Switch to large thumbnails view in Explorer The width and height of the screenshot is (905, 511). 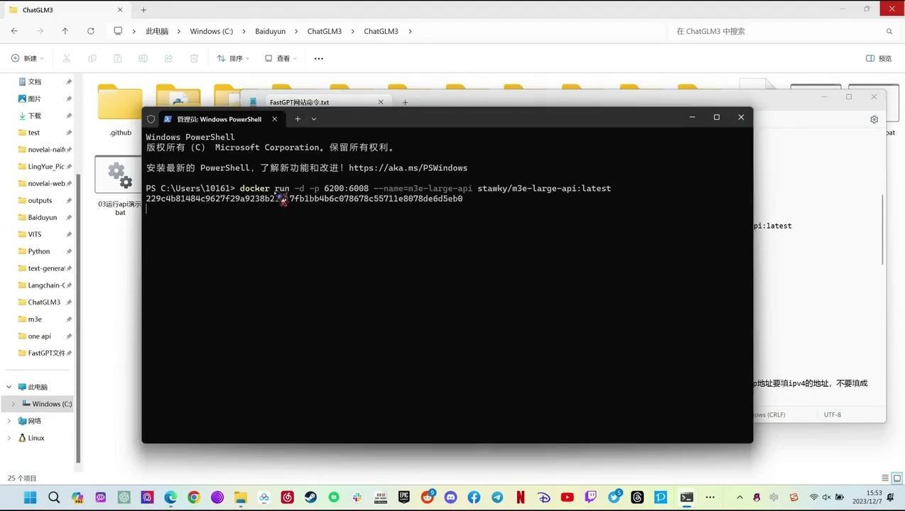coord(897,478)
